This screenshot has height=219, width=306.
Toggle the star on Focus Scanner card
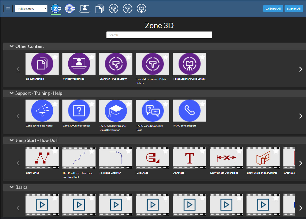click(202, 57)
